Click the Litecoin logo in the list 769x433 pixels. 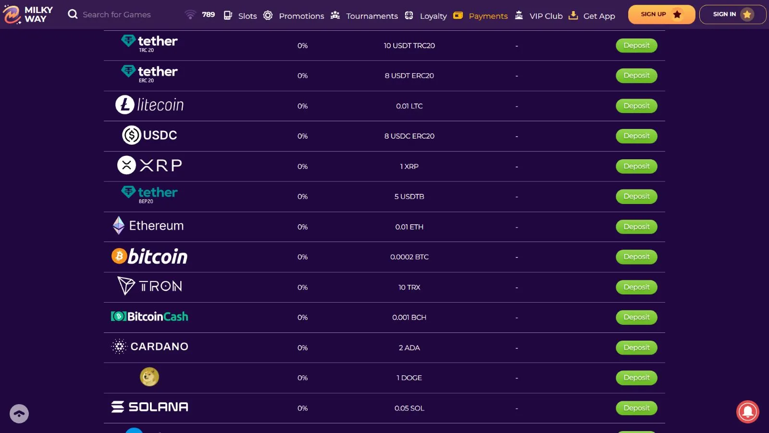[149, 105]
